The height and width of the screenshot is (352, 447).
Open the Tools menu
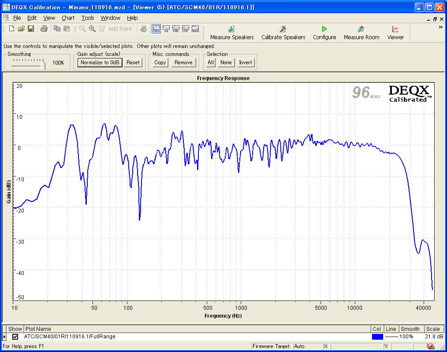point(88,18)
